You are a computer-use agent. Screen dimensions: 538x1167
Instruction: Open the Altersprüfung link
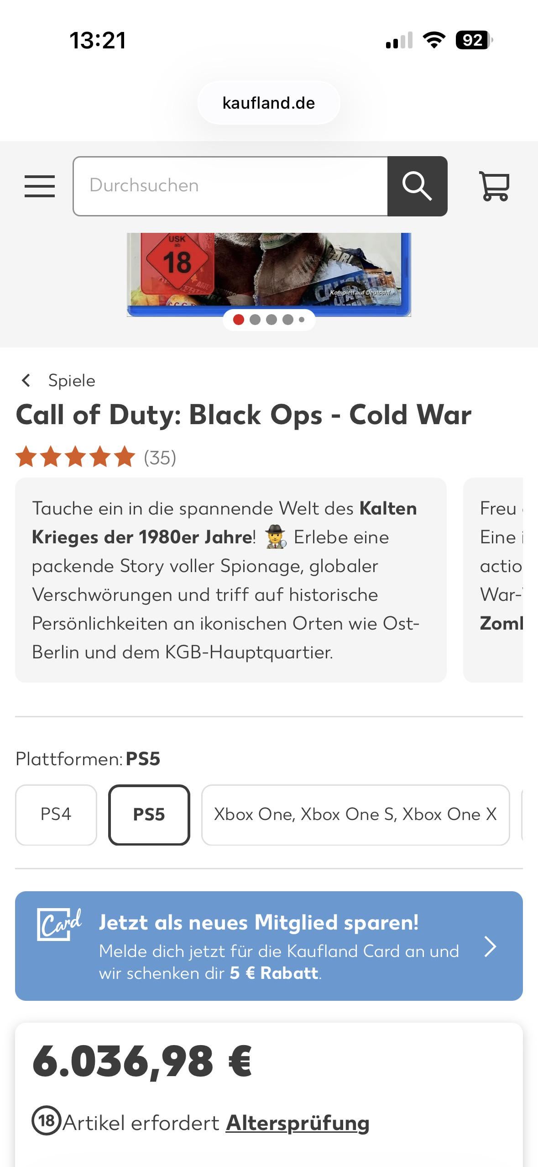click(297, 1123)
